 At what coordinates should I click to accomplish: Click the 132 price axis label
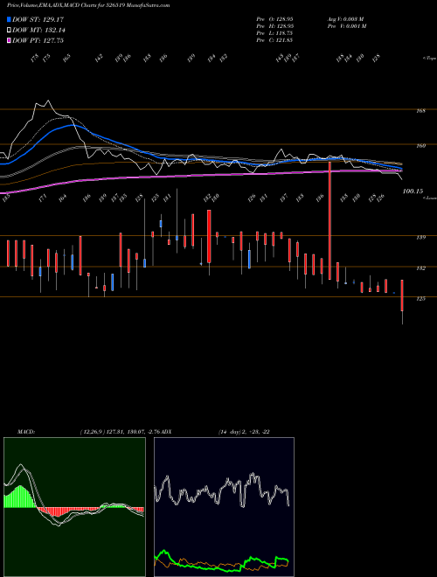click(420, 268)
